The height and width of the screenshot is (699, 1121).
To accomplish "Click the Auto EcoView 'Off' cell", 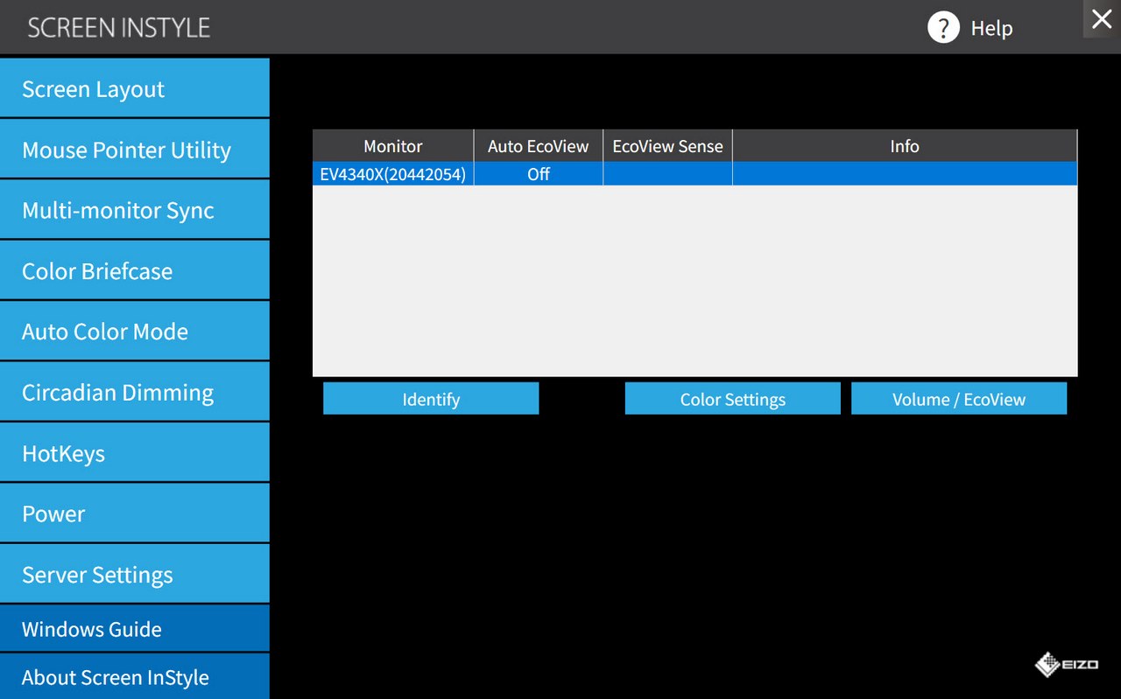I will (539, 174).
